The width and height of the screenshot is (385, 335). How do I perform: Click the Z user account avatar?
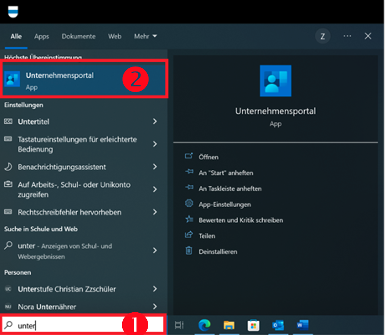[x=323, y=37]
